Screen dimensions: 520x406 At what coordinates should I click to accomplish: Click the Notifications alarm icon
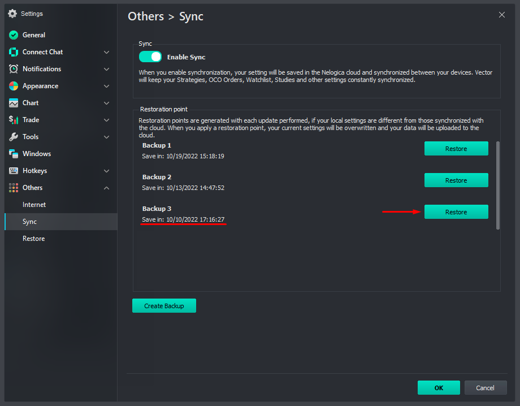[14, 69]
